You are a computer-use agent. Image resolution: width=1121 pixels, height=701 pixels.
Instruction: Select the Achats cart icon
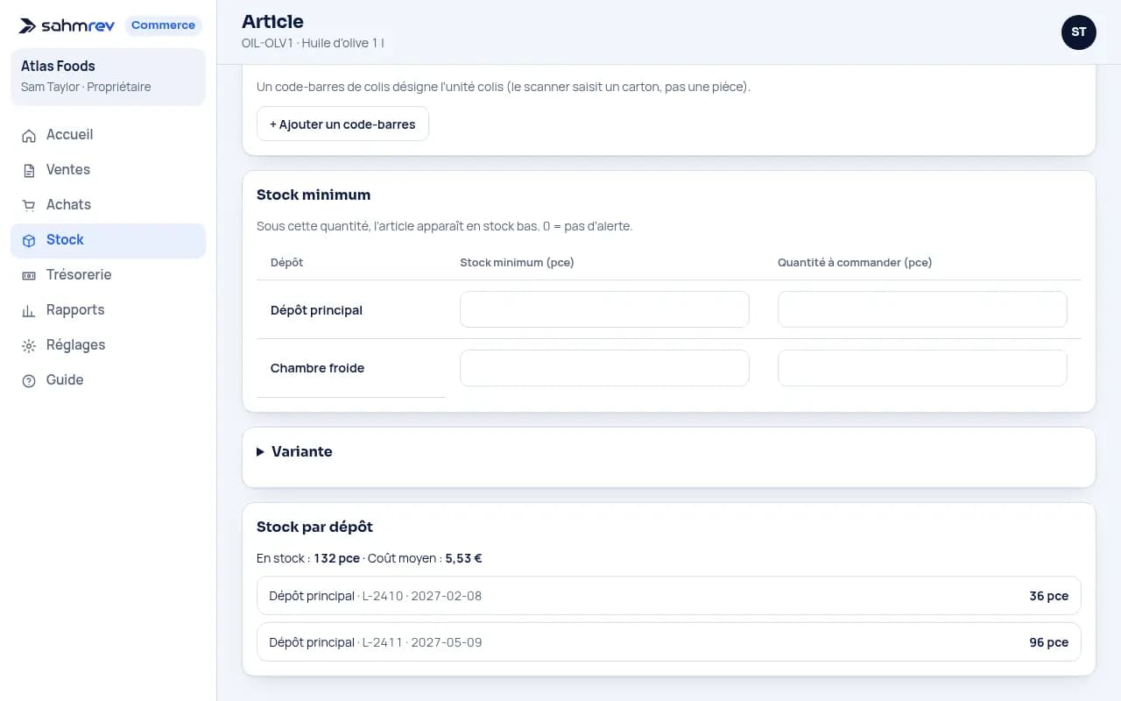[29, 205]
